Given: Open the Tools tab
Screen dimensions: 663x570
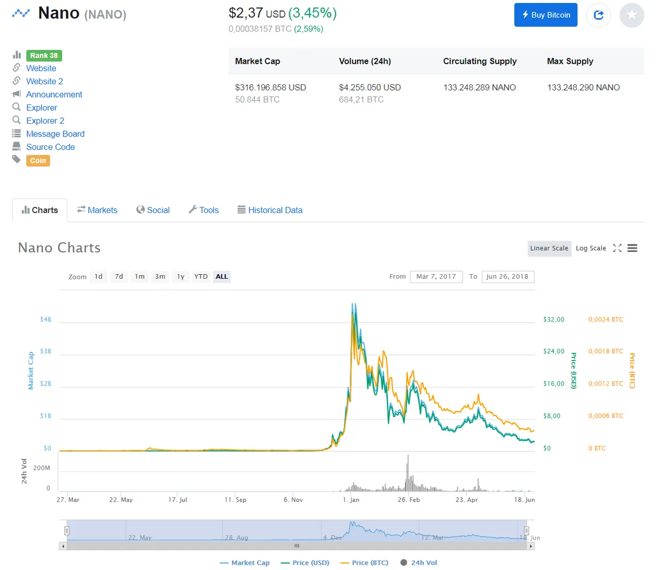Looking at the screenshot, I should point(204,210).
